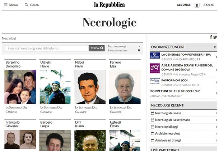Click the Abbonati link

coord(184,5)
